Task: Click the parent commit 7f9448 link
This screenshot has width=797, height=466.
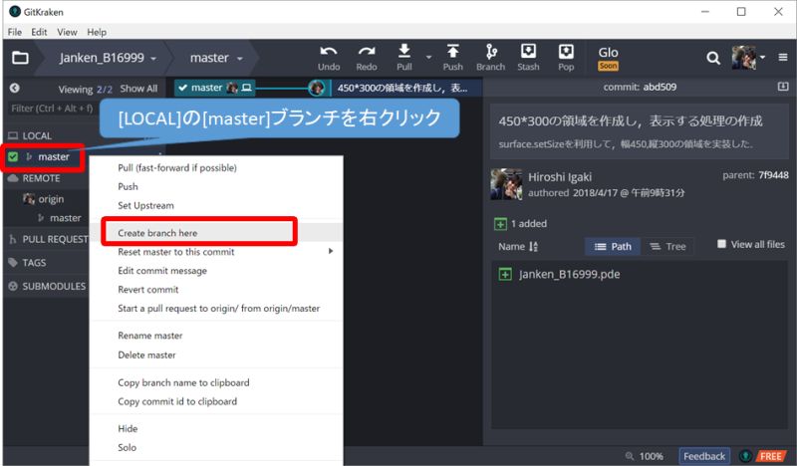Action: click(773, 175)
